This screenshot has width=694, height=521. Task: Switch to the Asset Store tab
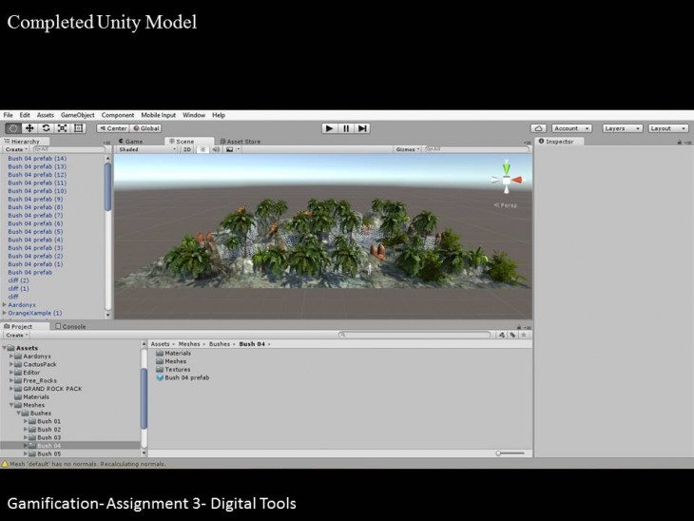(x=241, y=141)
